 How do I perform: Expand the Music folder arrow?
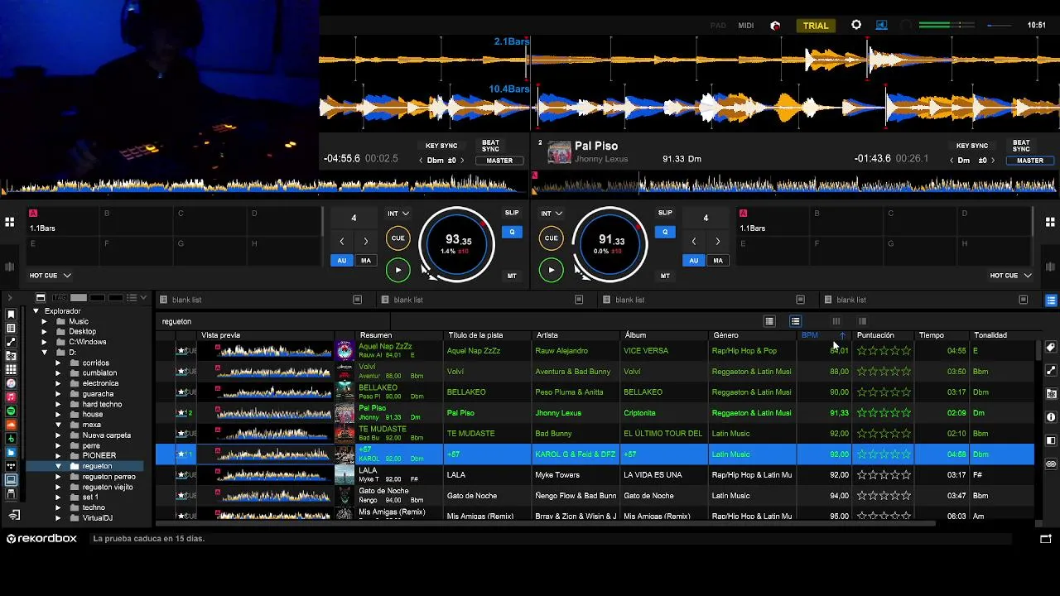point(45,321)
